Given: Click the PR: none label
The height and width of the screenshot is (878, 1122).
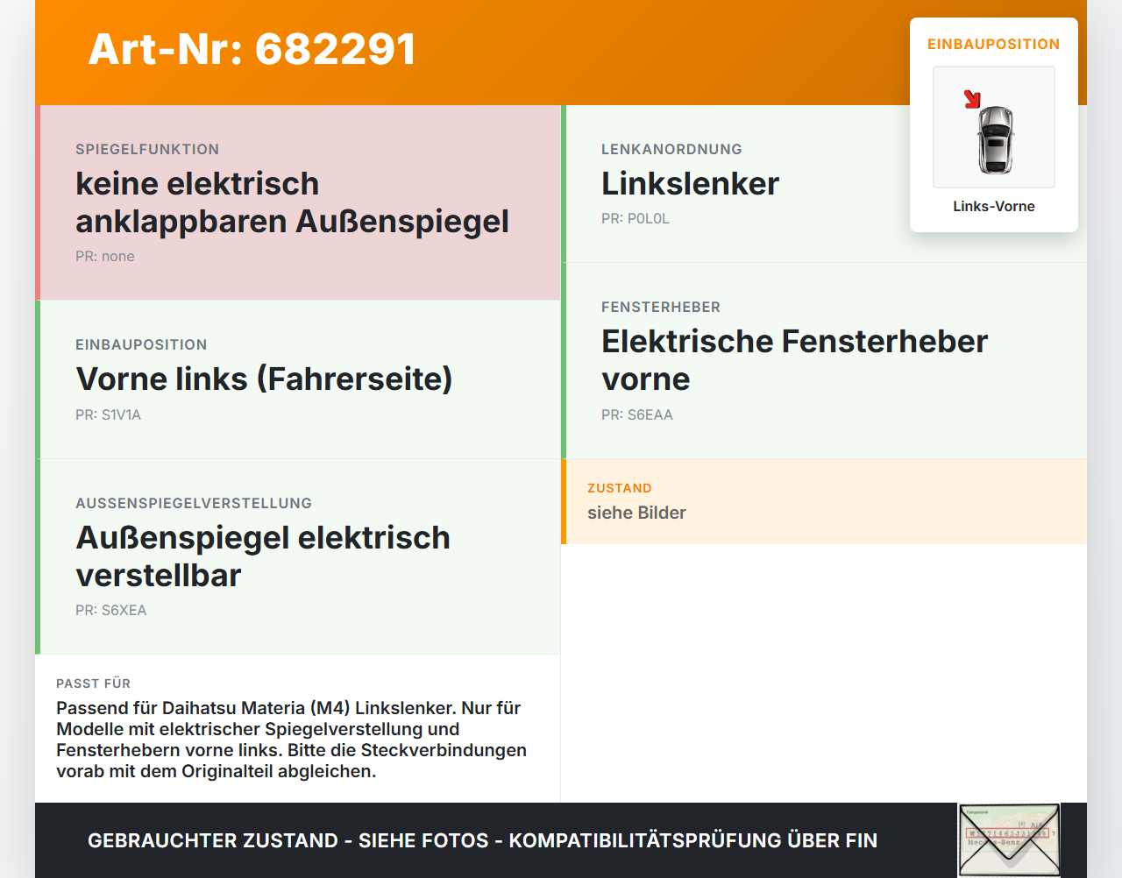Looking at the screenshot, I should [x=105, y=257].
